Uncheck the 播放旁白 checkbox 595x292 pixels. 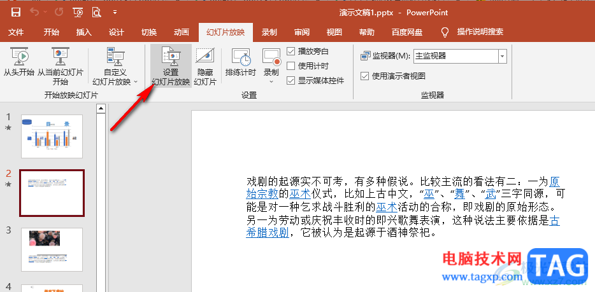[290, 51]
